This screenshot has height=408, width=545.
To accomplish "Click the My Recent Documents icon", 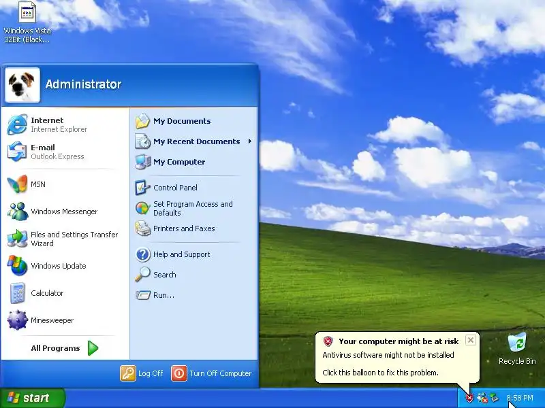I will click(142, 141).
